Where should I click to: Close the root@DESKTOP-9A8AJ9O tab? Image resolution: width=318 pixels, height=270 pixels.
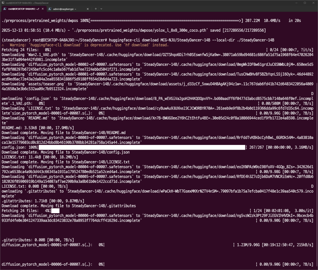tap(43, 9)
